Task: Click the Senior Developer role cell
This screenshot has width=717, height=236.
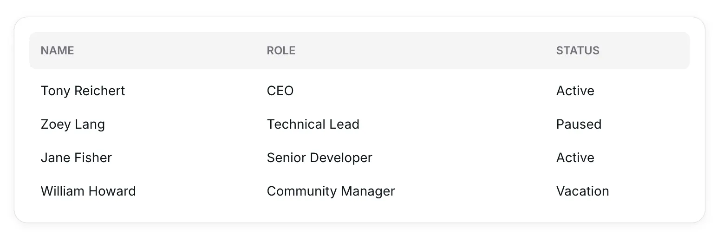Action: tap(319, 158)
